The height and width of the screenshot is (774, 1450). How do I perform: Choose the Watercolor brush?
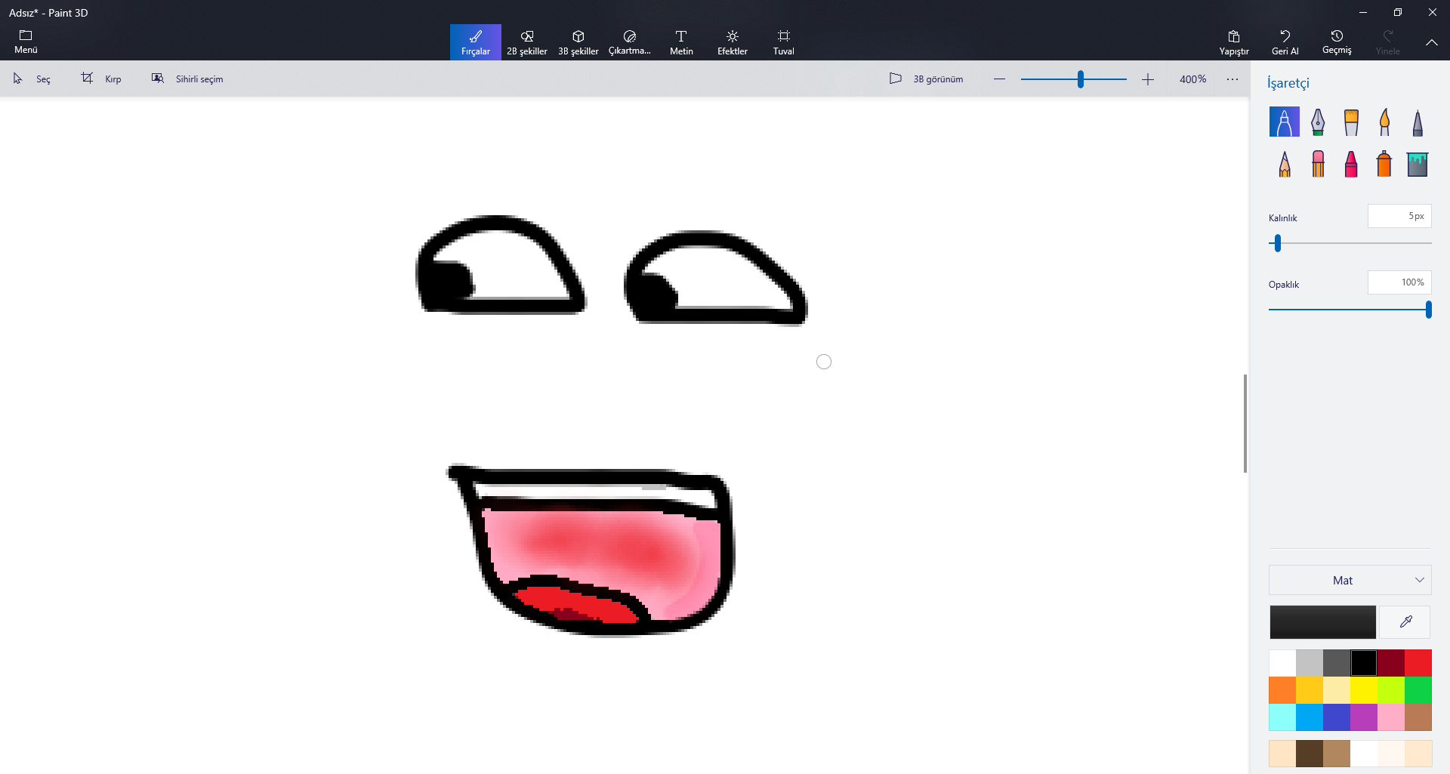point(1384,122)
